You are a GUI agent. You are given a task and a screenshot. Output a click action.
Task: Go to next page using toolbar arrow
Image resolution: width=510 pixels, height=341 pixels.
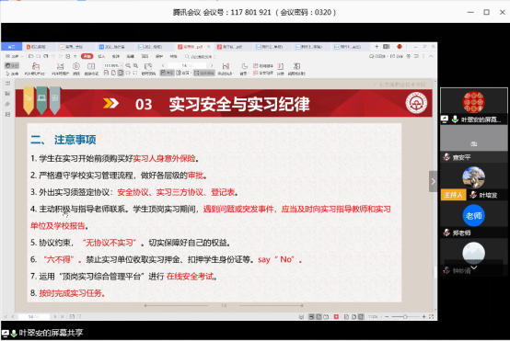212,65
